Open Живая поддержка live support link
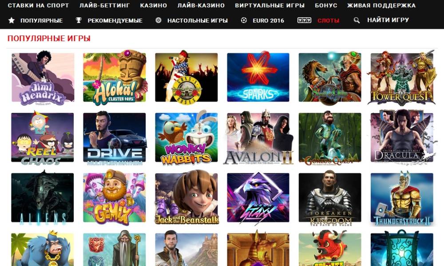This screenshot has width=444, height=266. click(381, 5)
